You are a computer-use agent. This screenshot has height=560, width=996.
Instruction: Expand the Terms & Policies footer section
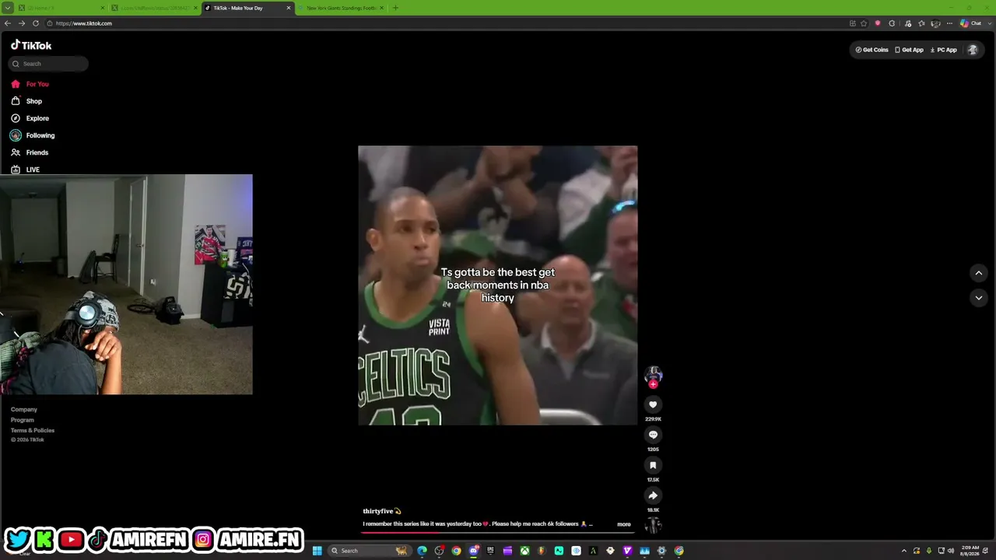(x=33, y=430)
